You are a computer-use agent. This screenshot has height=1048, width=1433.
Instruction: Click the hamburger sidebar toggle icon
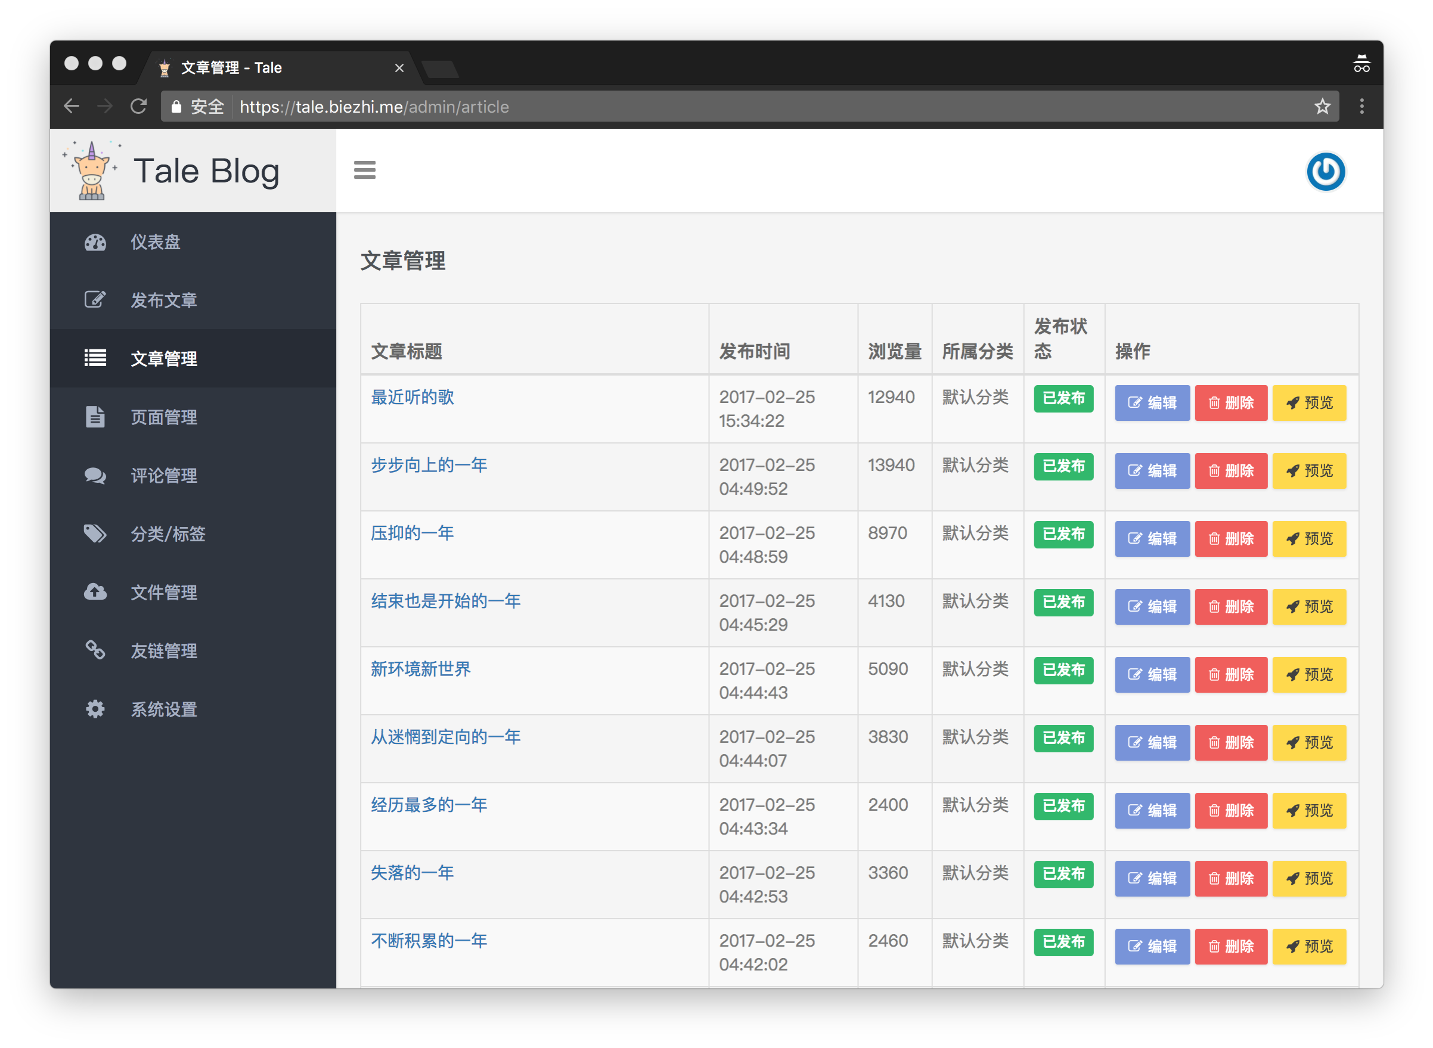tap(364, 170)
